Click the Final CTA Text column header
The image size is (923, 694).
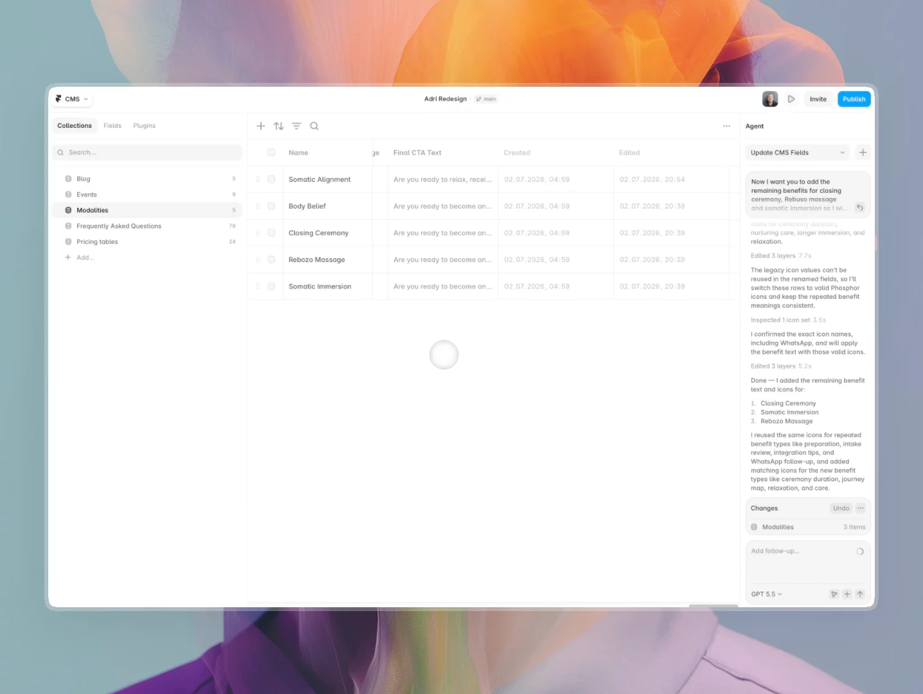click(x=417, y=153)
